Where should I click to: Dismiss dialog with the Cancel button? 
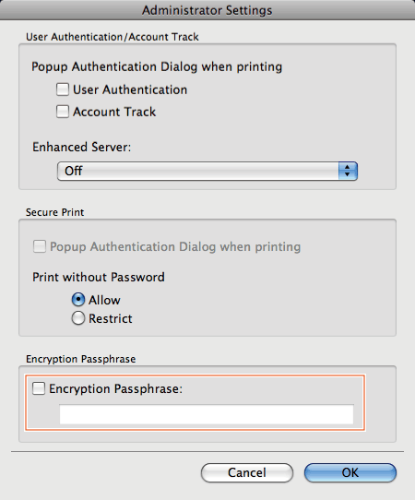[x=247, y=472]
